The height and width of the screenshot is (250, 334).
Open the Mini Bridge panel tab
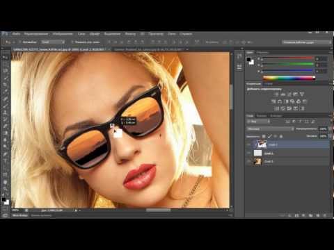pos(19,215)
